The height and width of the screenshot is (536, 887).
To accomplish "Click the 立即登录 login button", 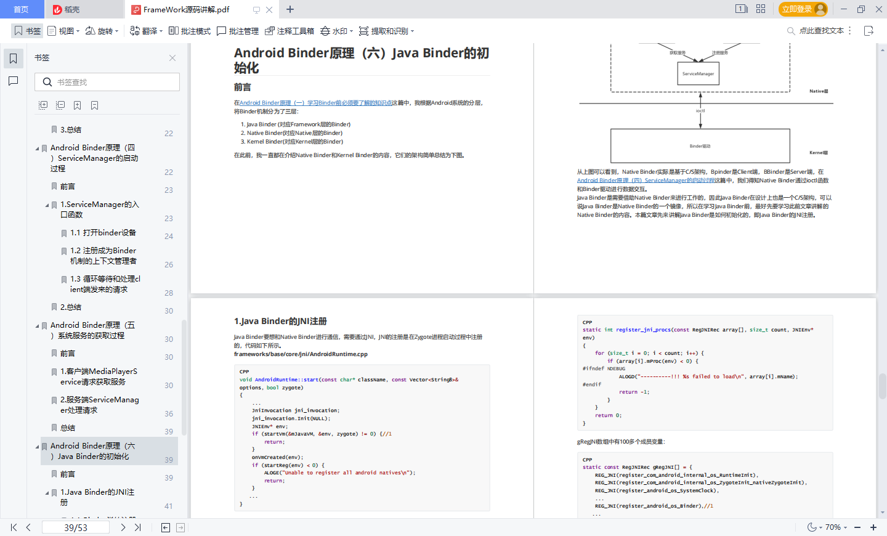I will click(803, 9).
